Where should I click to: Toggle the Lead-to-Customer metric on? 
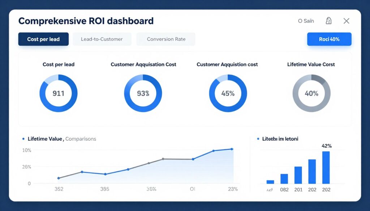(x=102, y=39)
